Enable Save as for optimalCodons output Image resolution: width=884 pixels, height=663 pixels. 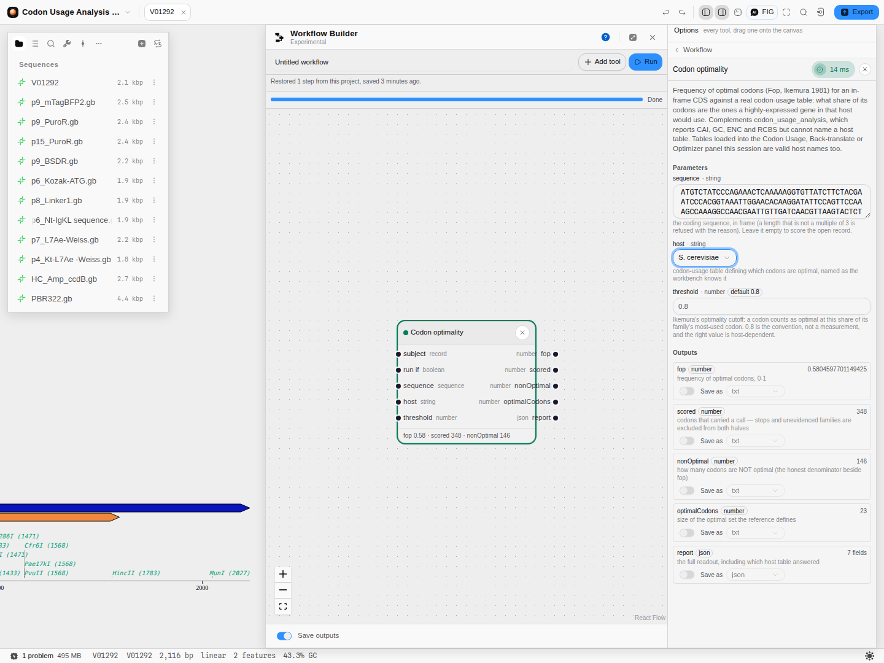[x=687, y=533]
